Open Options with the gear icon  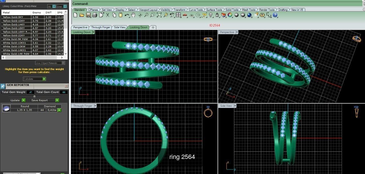[262, 15]
